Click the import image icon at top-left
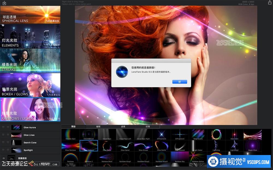The height and width of the screenshot is (170, 273). tap(4, 3)
